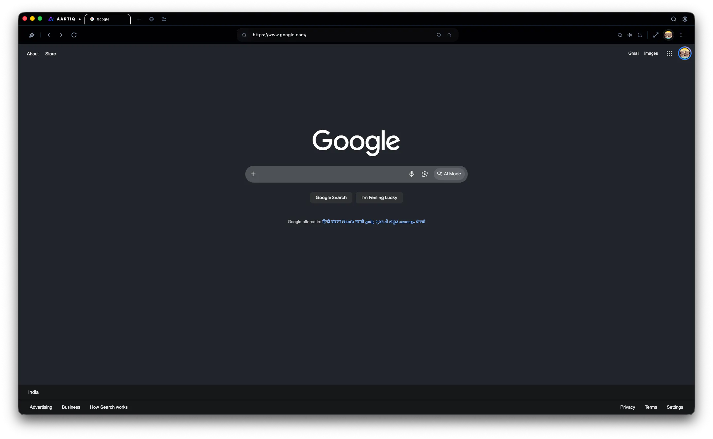This screenshot has width=713, height=439.
Task: Open the Settings menu in the footer
Action: pyautogui.click(x=675, y=407)
